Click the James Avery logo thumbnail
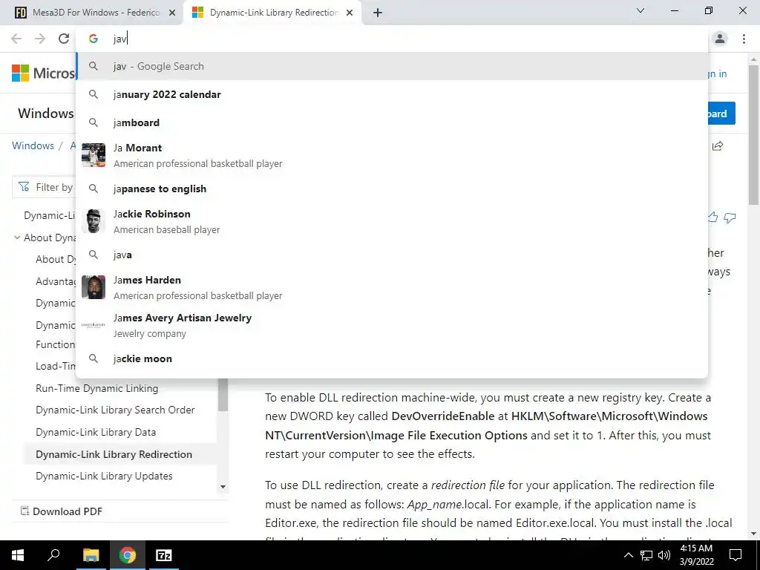The width and height of the screenshot is (760, 570). pos(94,325)
